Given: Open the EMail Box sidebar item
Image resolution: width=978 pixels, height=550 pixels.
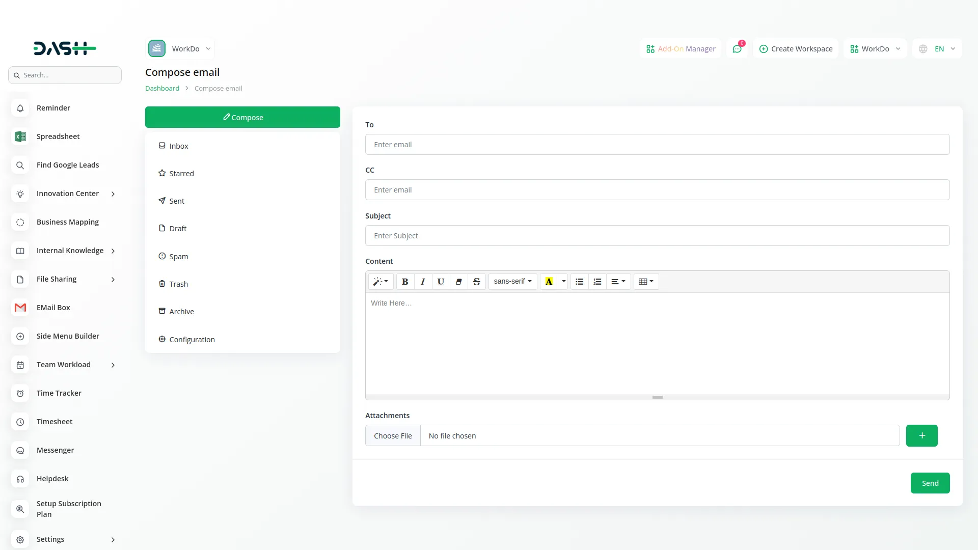Looking at the screenshot, I should (x=53, y=308).
